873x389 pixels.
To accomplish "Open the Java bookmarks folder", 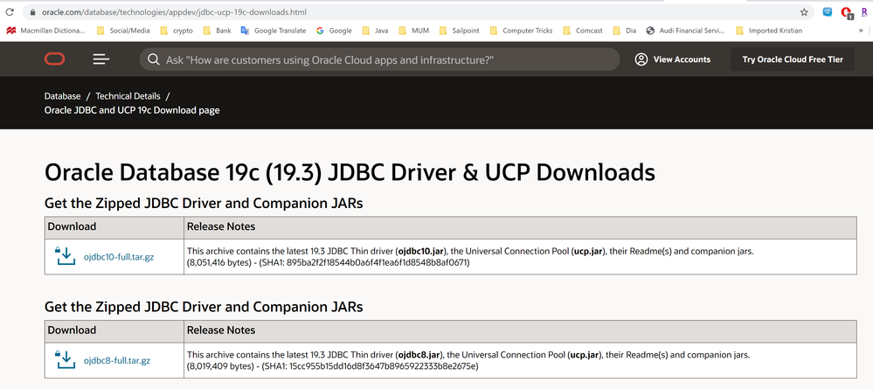I will 375,31.
